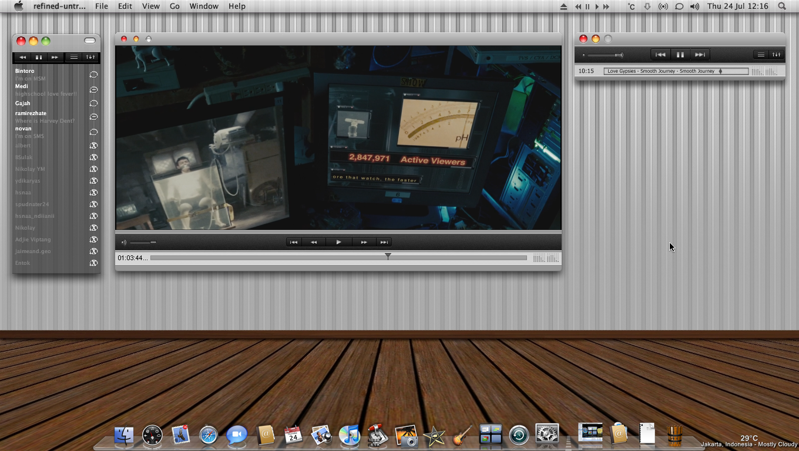The width and height of the screenshot is (799, 451).
Task: Skip to movie end in video player
Action: (384, 242)
